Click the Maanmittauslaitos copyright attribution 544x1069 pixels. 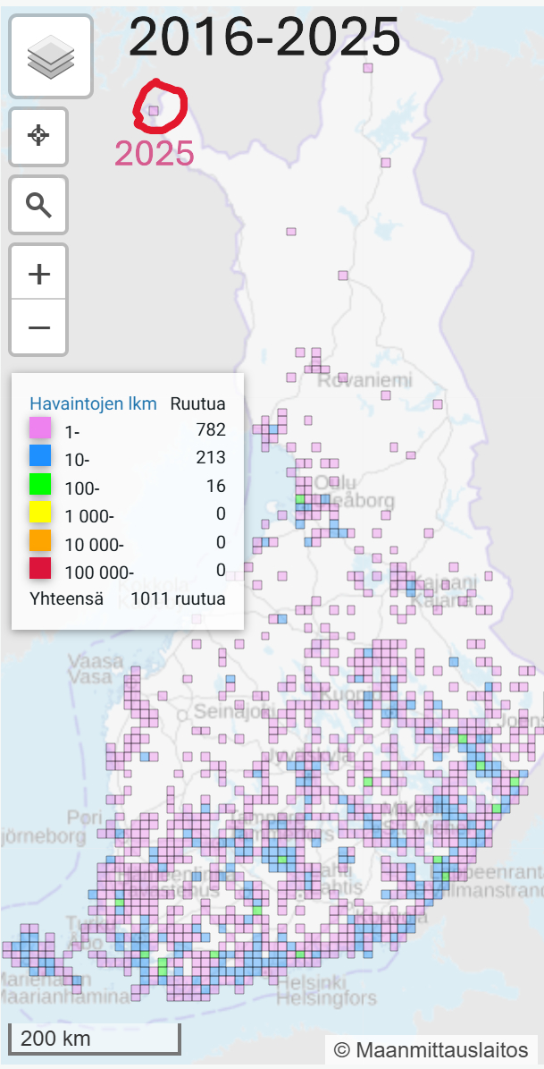click(x=431, y=1049)
